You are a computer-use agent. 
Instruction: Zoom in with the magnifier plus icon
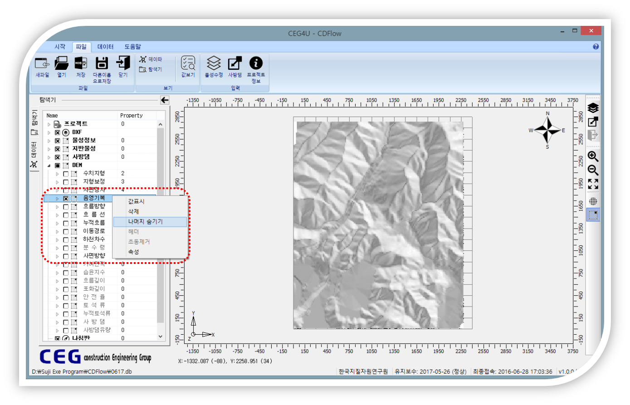593,156
